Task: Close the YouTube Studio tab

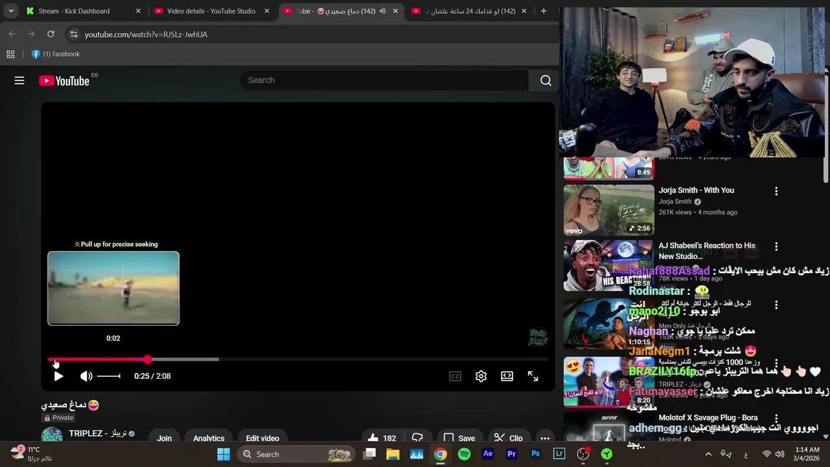Action: click(267, 11)
